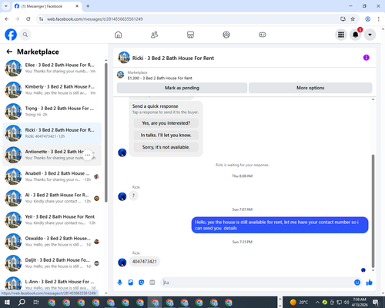Open emoji picker in message box
Screen dimensions: 385x308
pos(357,283)
